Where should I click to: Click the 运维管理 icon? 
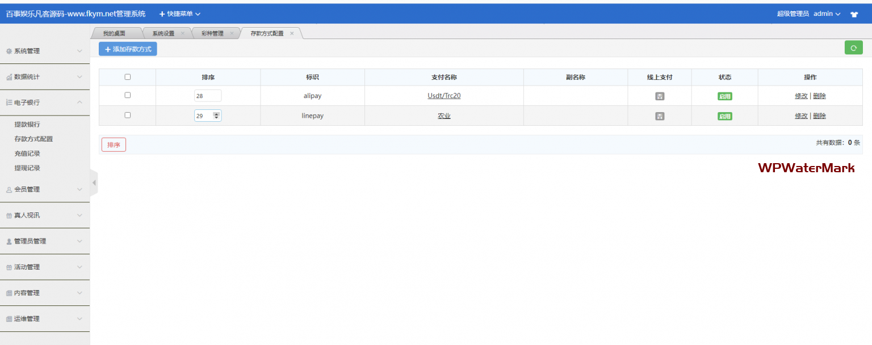tap(9, 319)
